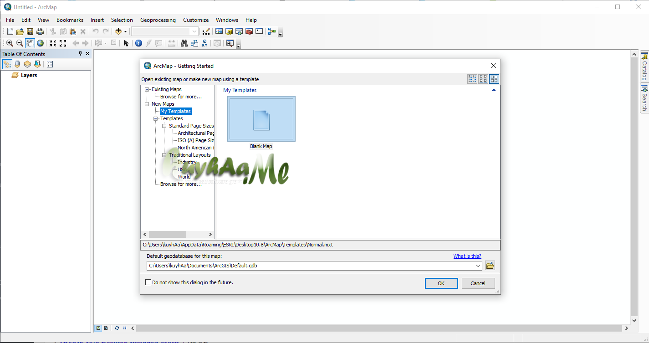Viewport: 649px width, 343px height.
Task: Open the Create Viewer Window icon
Action: (x=230, y=43)
